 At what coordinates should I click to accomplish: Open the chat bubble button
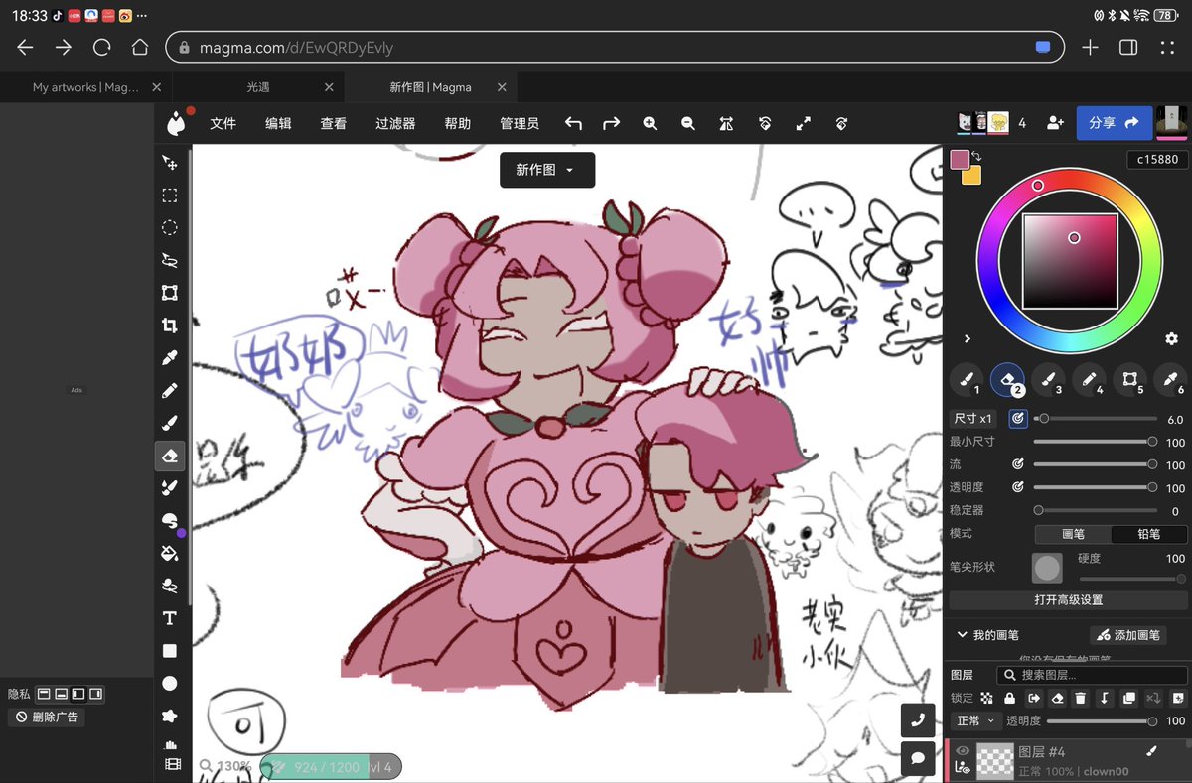click(x=918, y=758)
